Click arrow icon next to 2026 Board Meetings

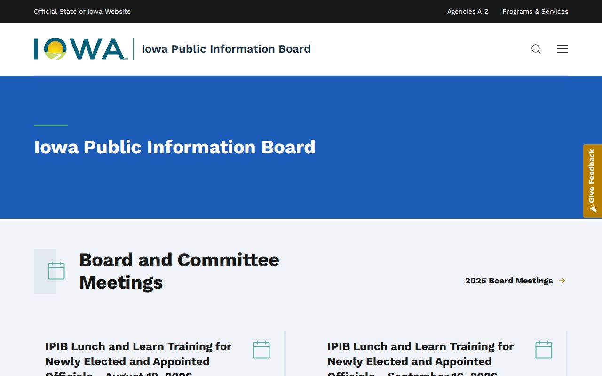coord(562,281)
